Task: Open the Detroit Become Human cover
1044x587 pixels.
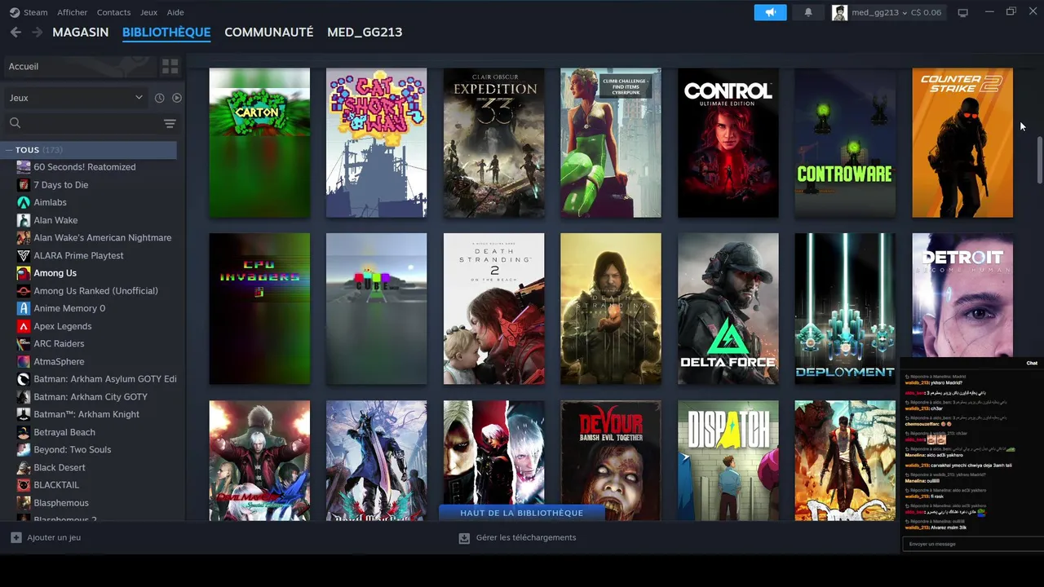Action: (x=962, y=295)
